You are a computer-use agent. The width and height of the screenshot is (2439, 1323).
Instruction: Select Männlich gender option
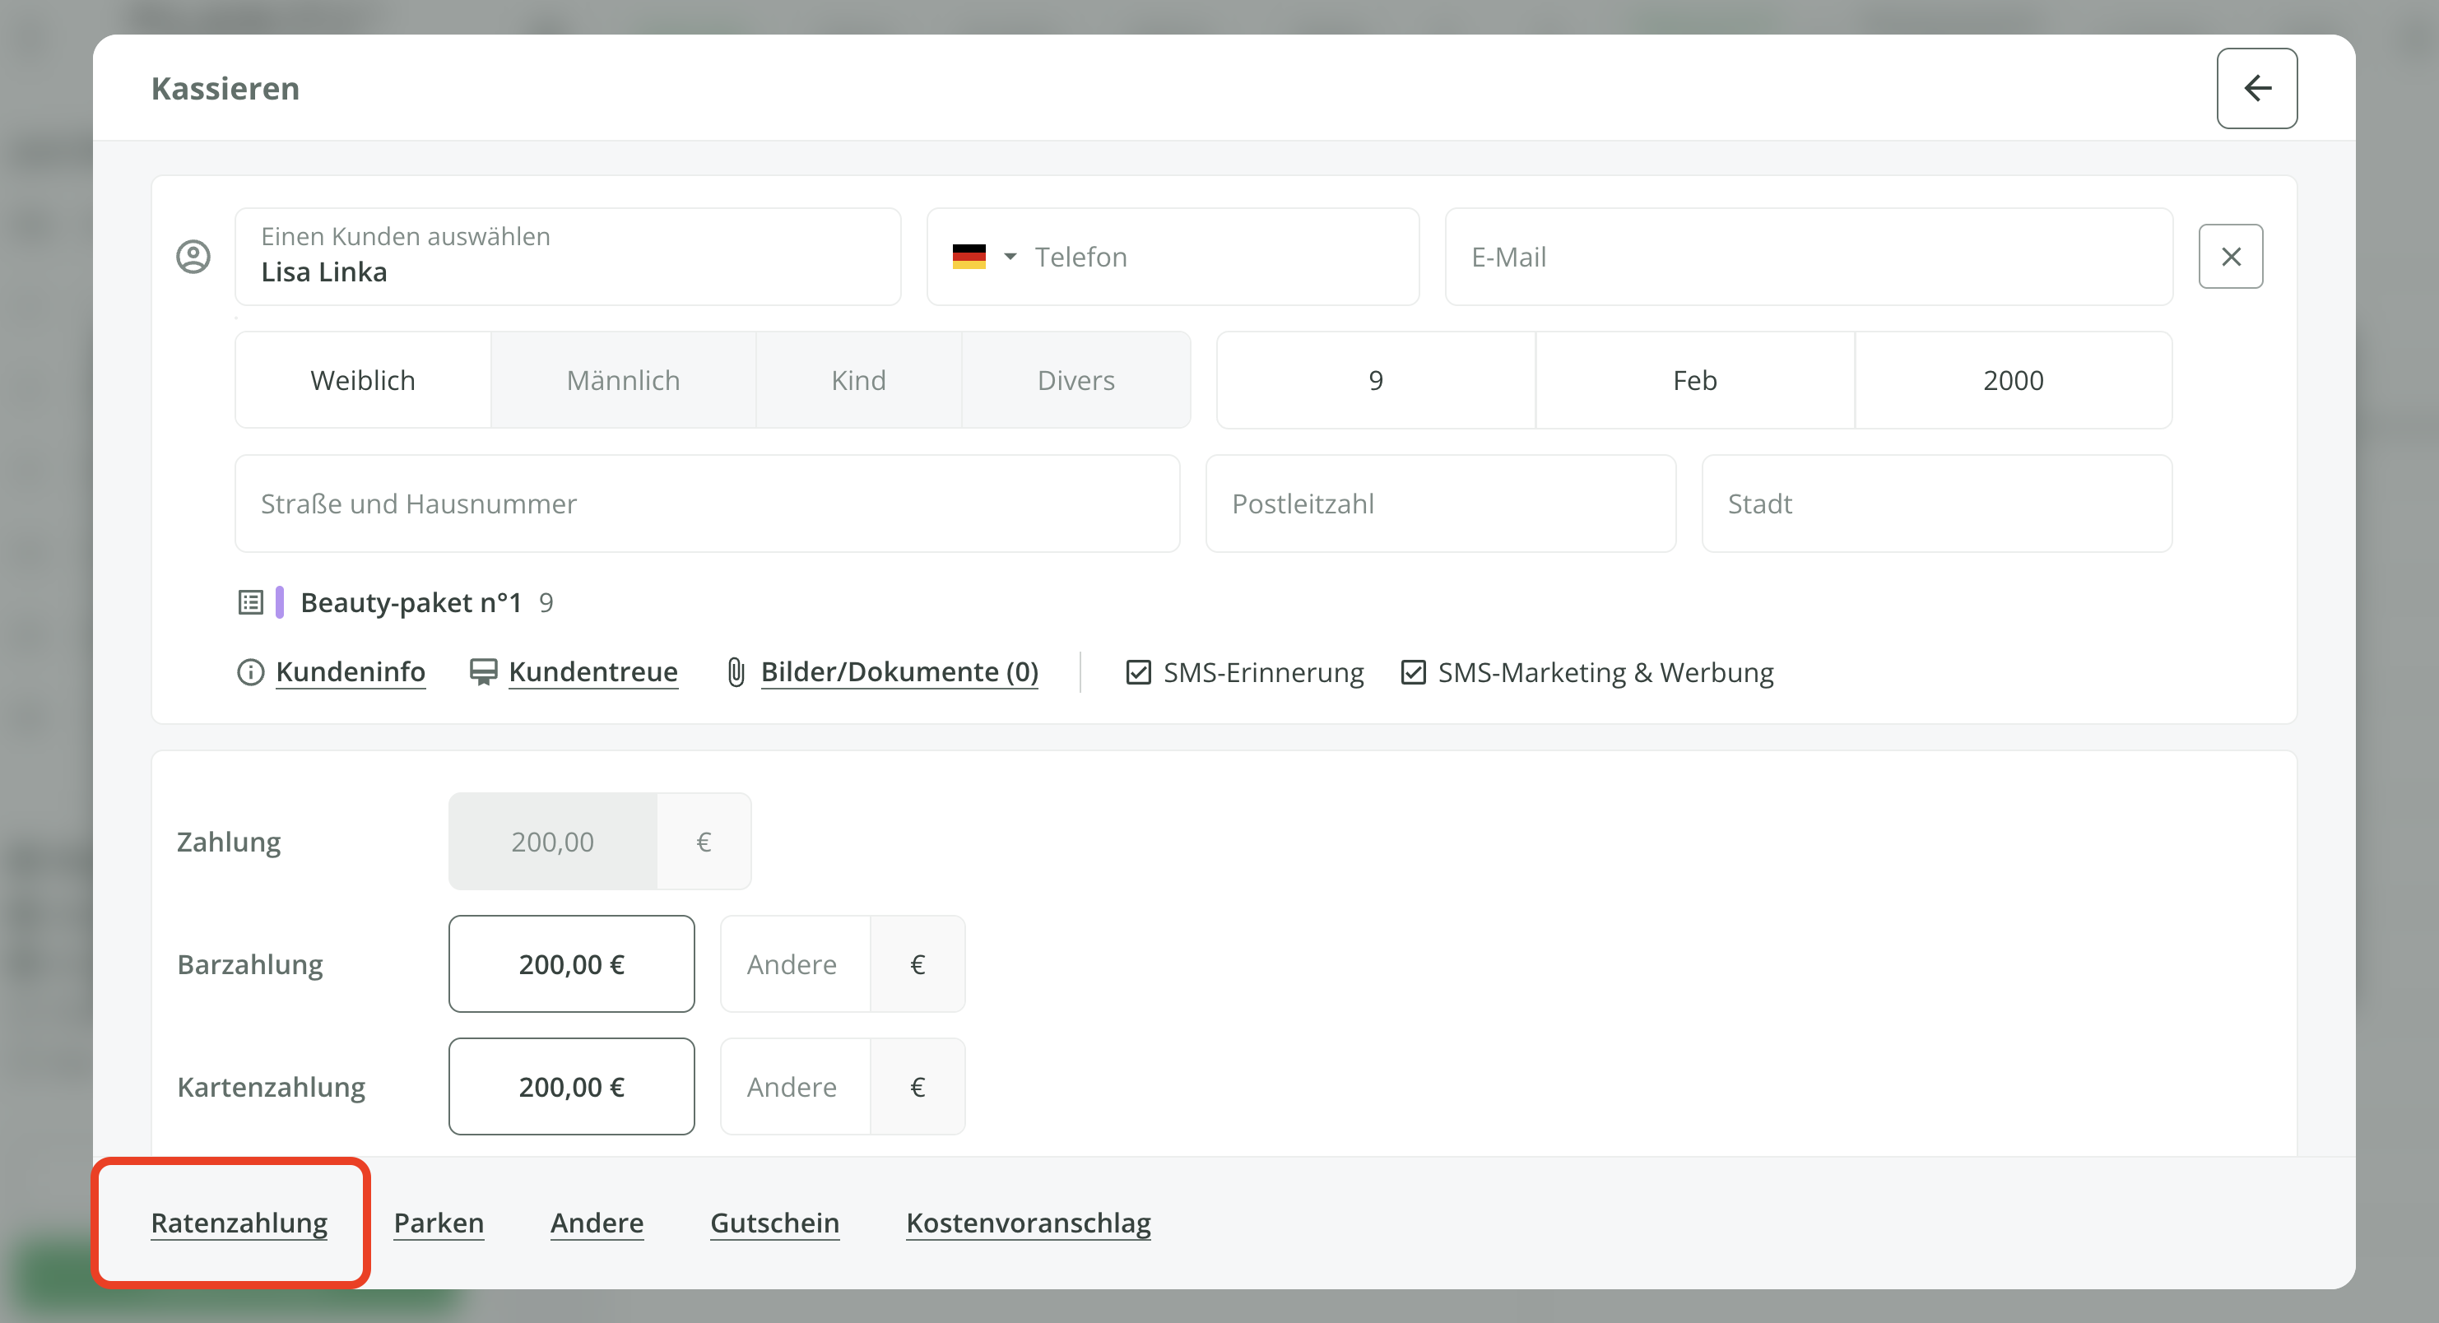point(623,380)
